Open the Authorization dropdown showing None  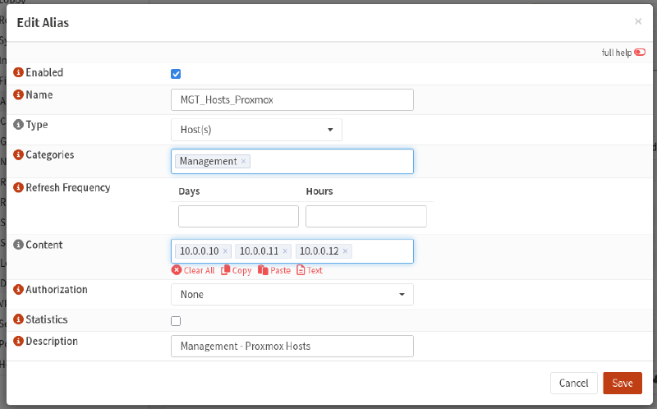pos(292,295)
